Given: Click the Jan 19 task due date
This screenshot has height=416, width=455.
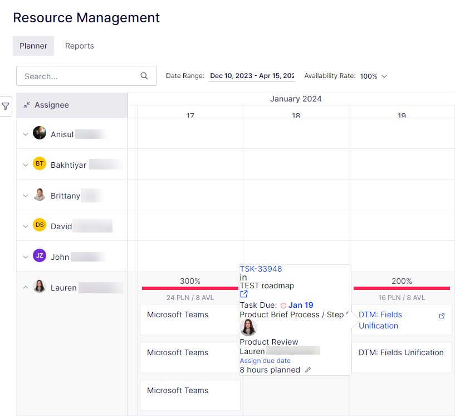Looking at the screenshot, I should tap(301, 306).
